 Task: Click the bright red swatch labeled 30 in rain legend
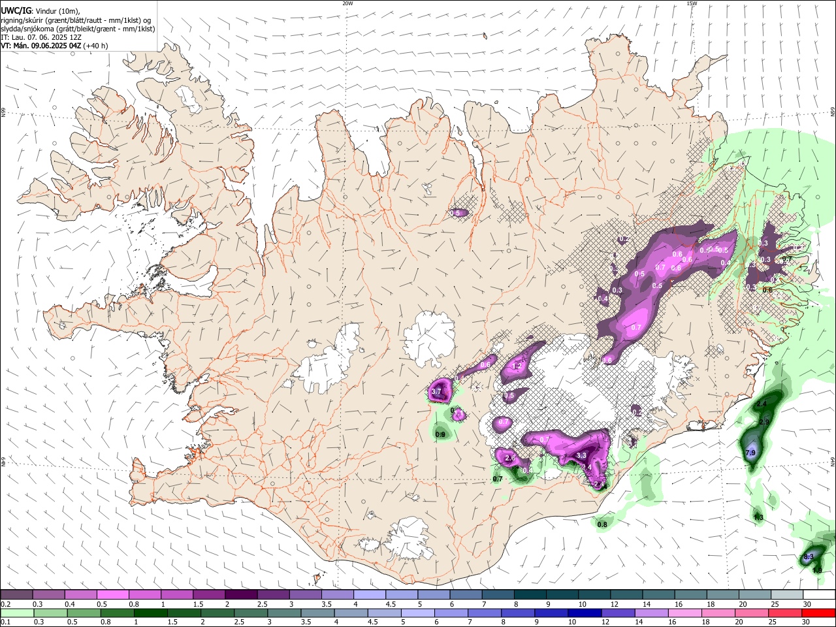pyautogui.click(x=818, y=613)
